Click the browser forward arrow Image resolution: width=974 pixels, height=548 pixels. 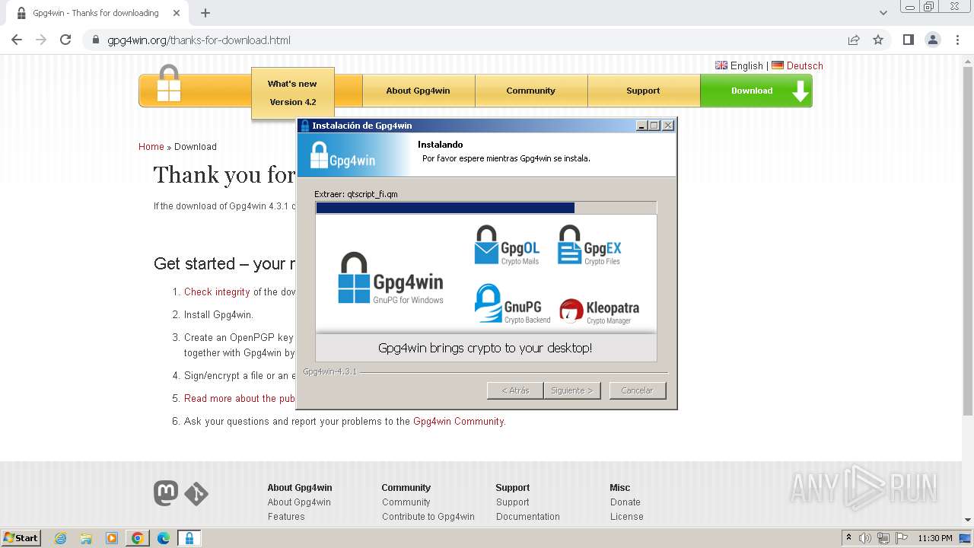coord(41,40)
